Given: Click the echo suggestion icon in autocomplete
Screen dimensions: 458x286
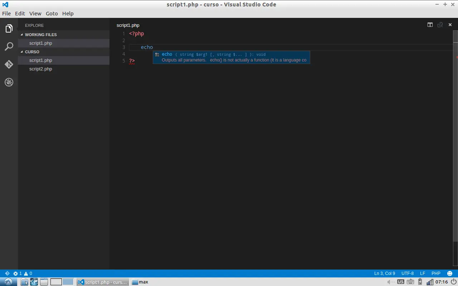Looking at the screenshot, I should click(157, 55).
